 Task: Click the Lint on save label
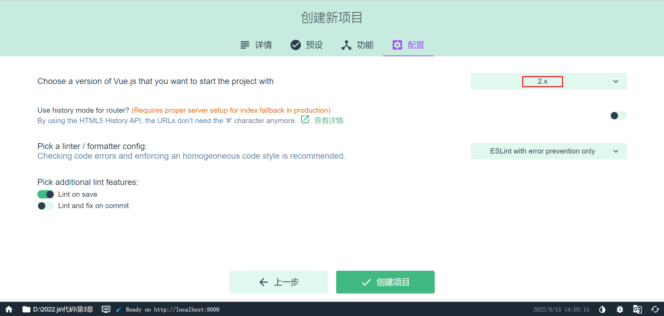point(77,194)
